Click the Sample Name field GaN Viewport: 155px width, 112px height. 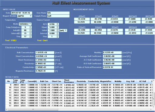(58, 16)
